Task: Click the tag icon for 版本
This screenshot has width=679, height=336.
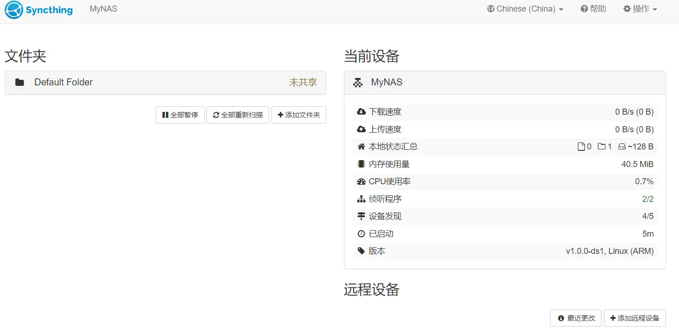Action: (361, 251)
